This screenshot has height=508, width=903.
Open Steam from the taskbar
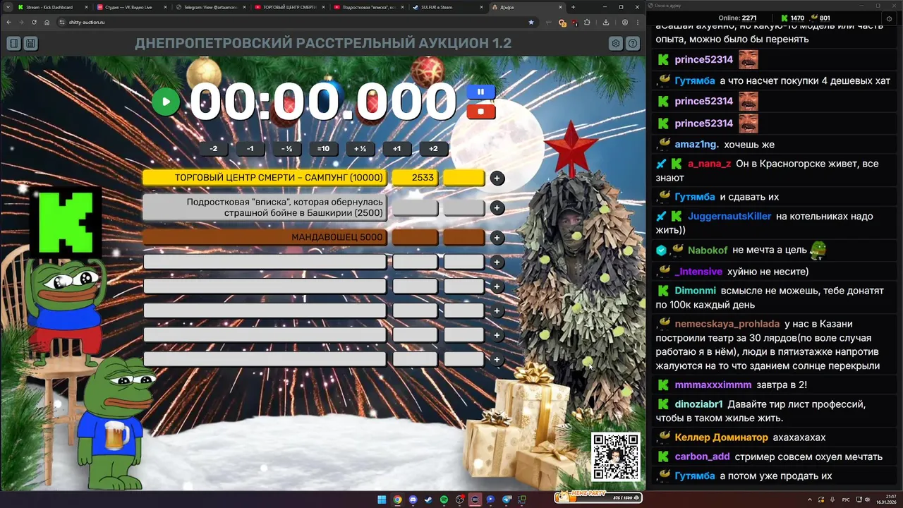coord(428,500)
